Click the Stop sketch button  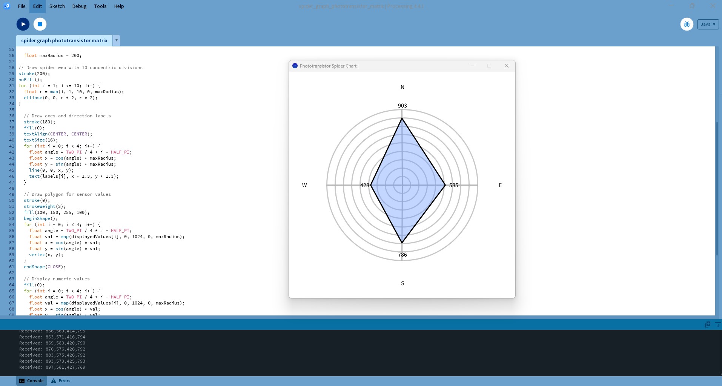tap(40, 24)
